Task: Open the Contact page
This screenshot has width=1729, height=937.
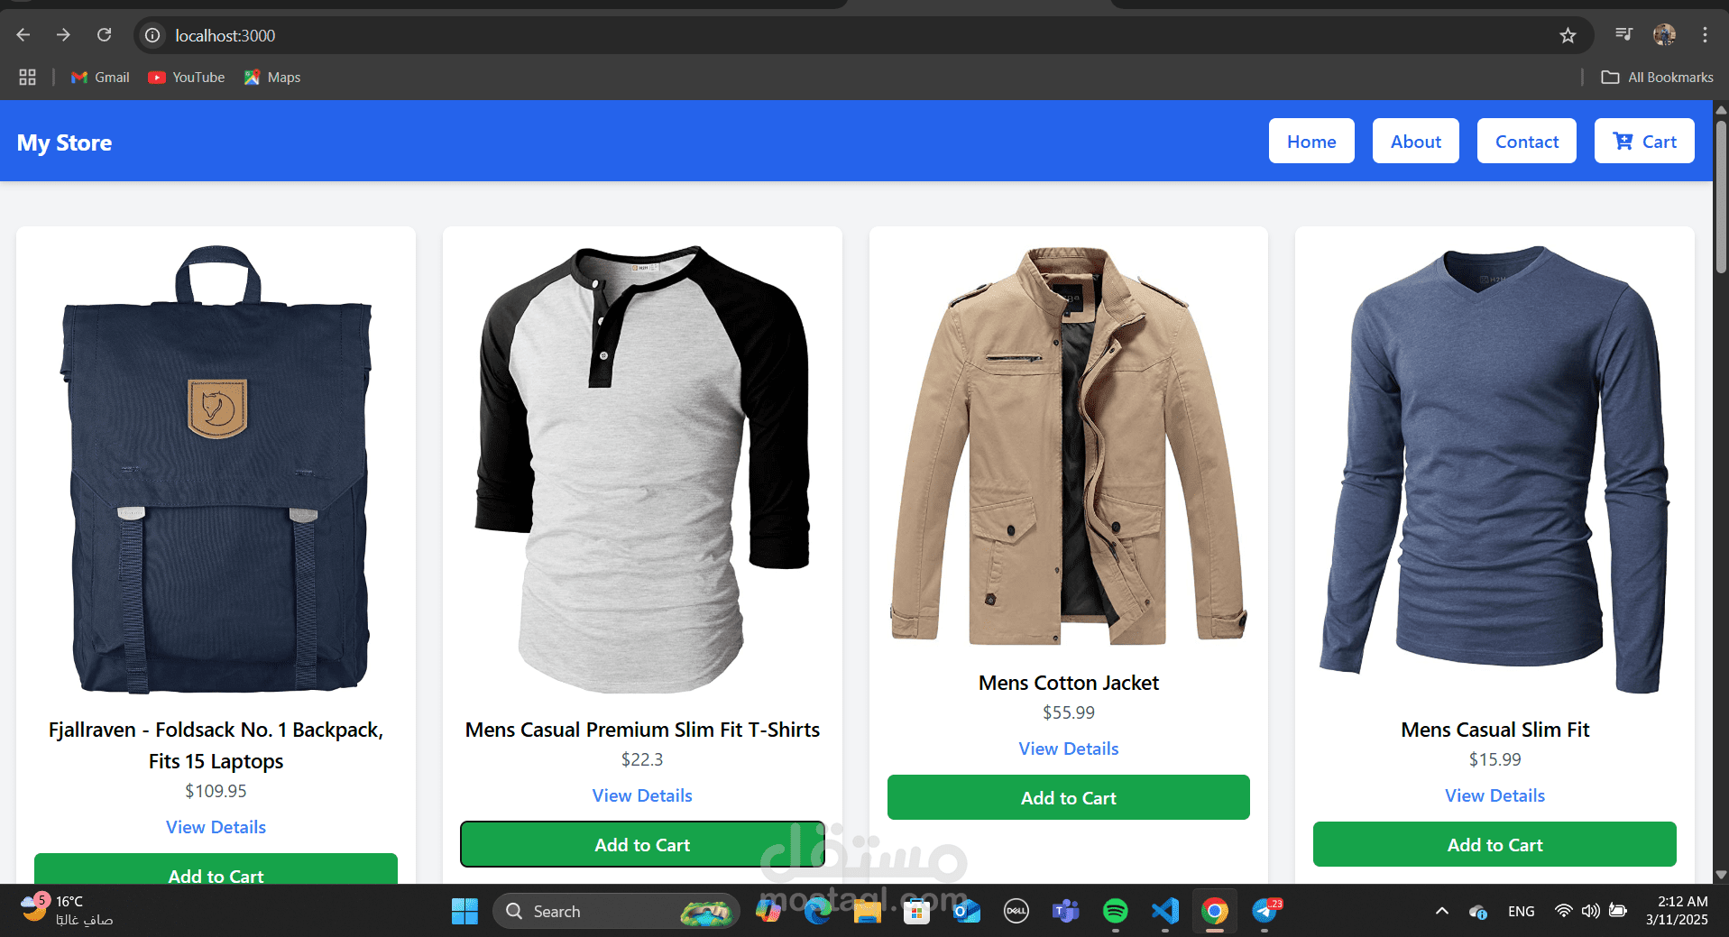Action: [1526, 141]
